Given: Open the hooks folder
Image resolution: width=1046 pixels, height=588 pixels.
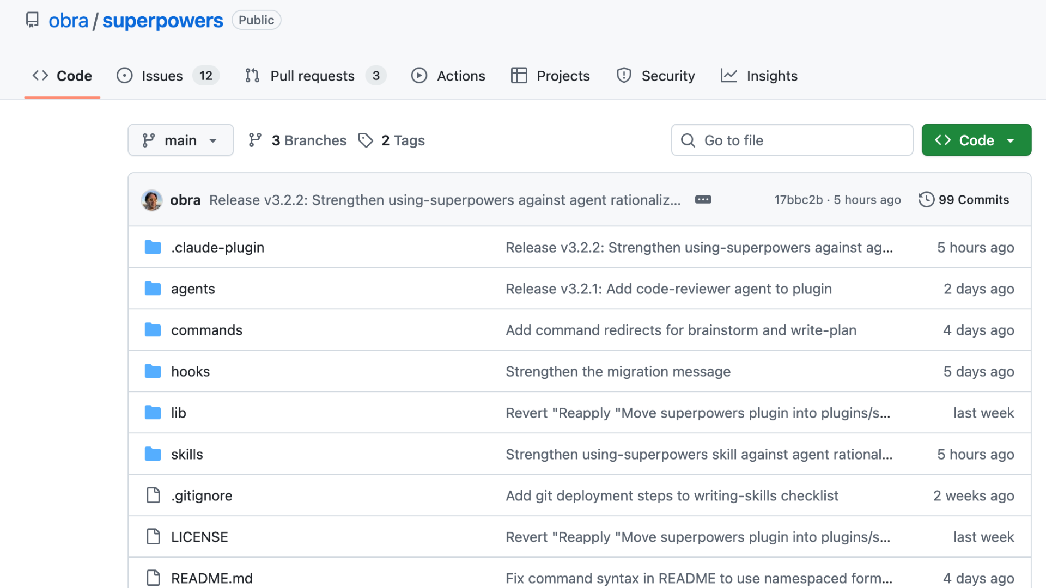Looking at the screenshot, I should 190,371.
